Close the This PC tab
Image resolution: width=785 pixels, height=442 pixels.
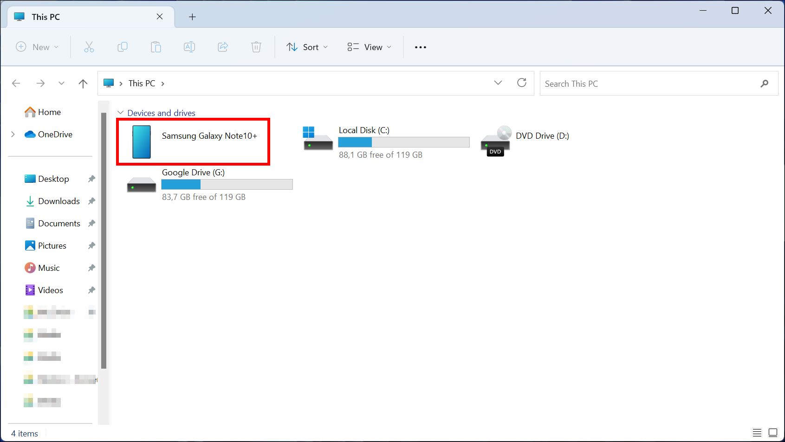[x=160, y=17]
